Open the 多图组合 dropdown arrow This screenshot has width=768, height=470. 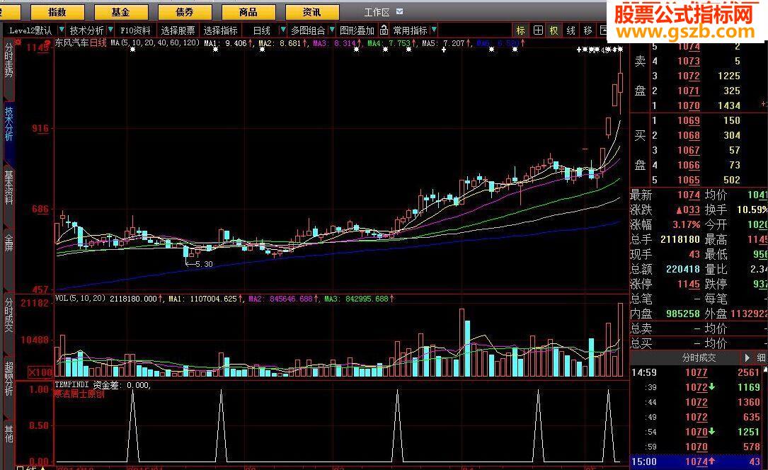pyautogui.click(x=332, y=30)
